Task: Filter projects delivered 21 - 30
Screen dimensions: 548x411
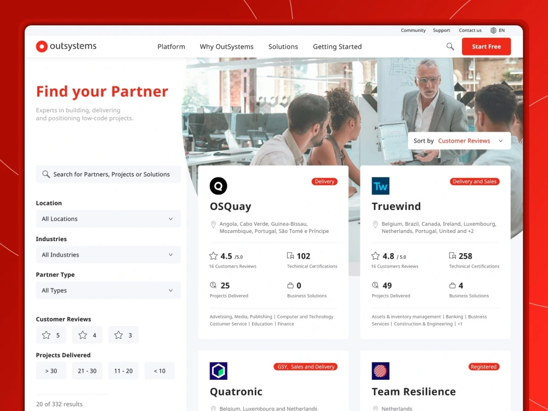Action: click(87, 371)
